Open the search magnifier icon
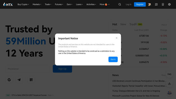The height and width of the screenshot is (99, 176). coord(120,4)
